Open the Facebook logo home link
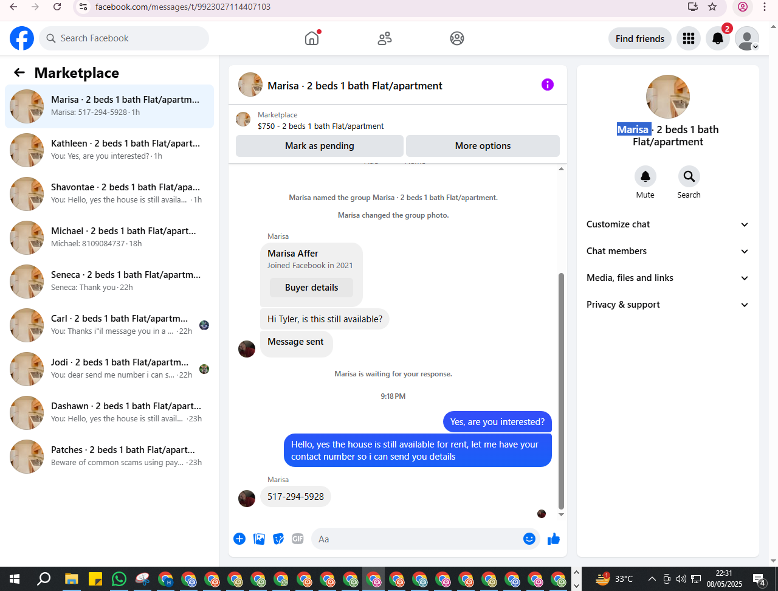 point(22,38)
